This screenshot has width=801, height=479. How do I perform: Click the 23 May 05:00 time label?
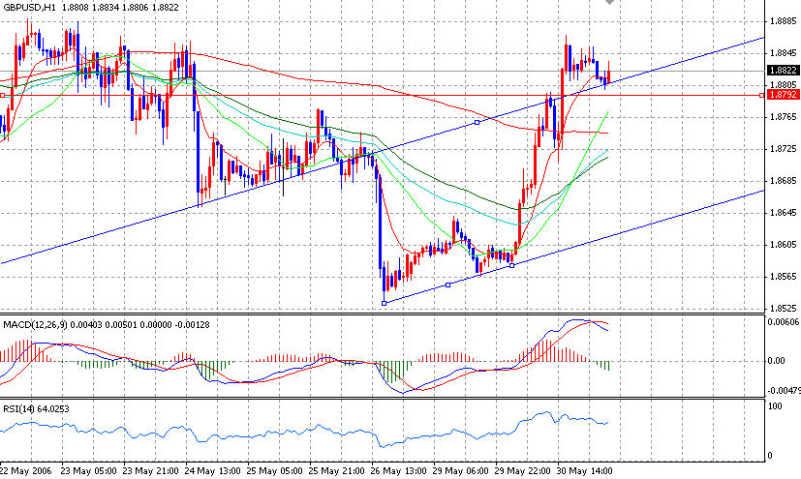click(x=88, y=471)
